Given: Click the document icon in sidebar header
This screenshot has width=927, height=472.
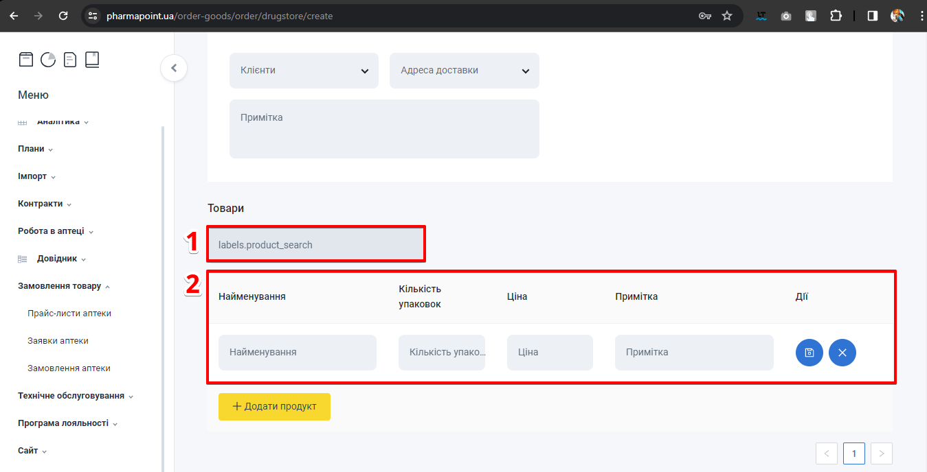Looking at the screenshot, I should 70,60.
